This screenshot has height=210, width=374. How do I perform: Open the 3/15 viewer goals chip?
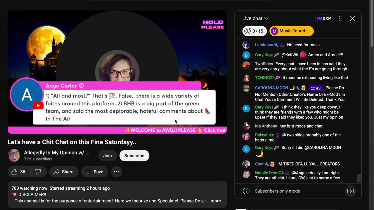254,31
